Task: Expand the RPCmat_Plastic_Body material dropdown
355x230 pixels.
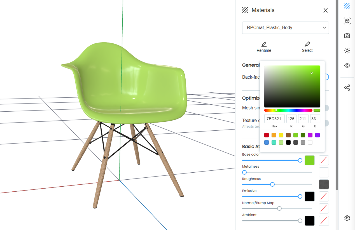Action: 285,28
